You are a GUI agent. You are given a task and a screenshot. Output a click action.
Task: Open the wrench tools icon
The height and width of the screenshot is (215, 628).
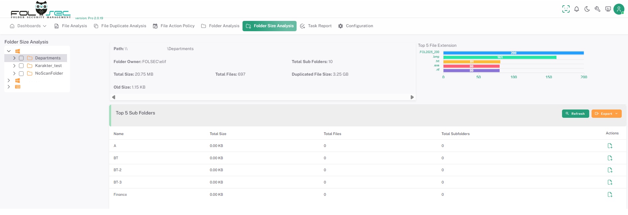(x=597, y=9)
